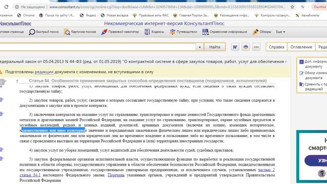The height and width of the screenshot is (184, 327).
Task: Open 'Контроль госзакуп...' bookmark
Action: [x=272, y=15]
